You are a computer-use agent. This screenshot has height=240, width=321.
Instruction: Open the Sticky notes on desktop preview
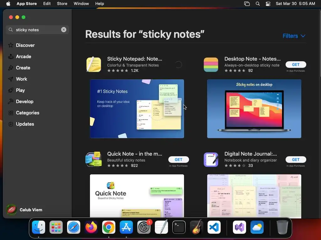[x=254, y=109]
